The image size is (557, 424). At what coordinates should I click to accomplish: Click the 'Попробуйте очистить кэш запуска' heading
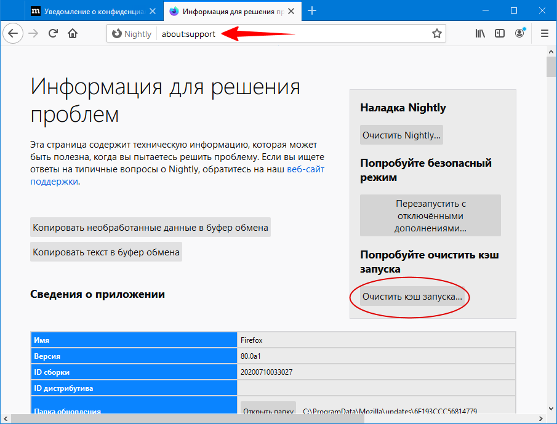point(430,262)
